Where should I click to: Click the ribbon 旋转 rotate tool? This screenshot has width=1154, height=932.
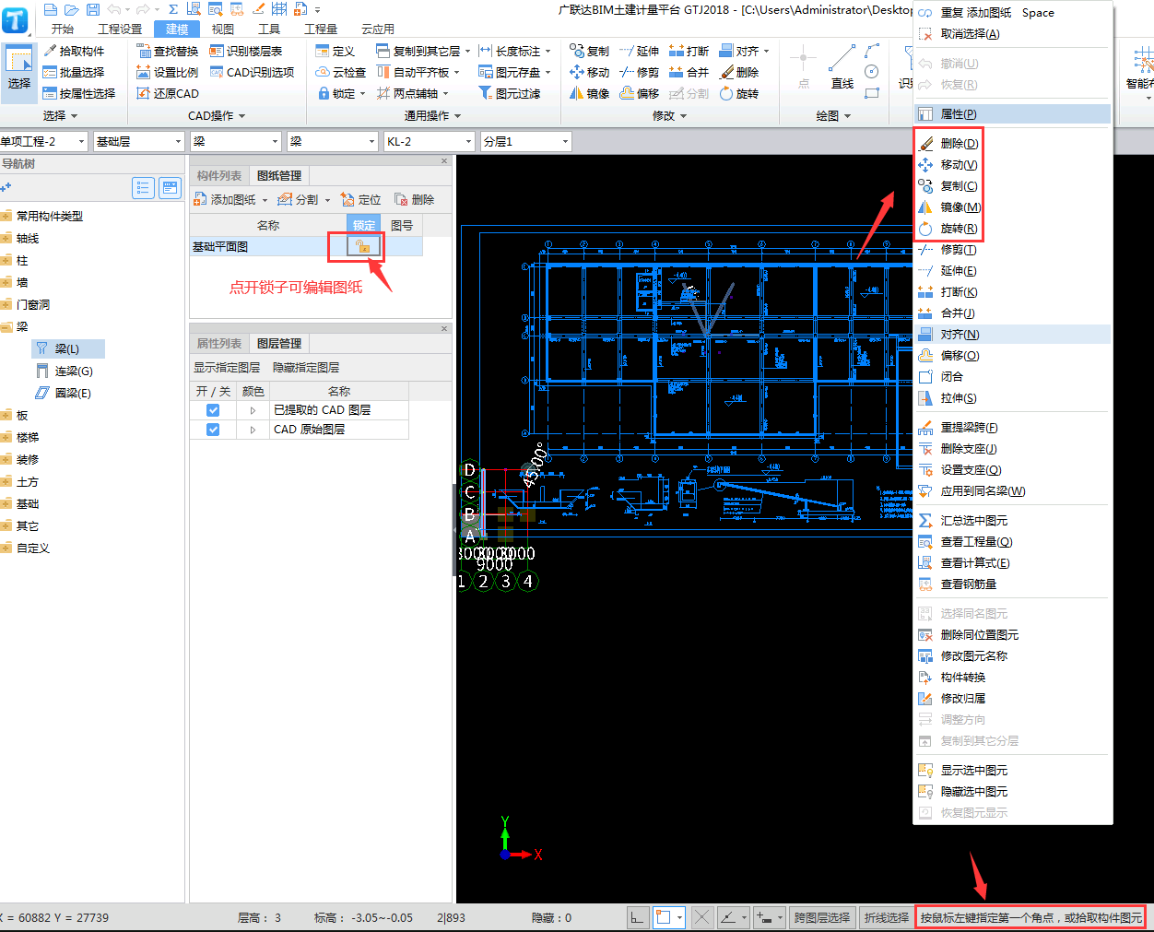point(739,93)
